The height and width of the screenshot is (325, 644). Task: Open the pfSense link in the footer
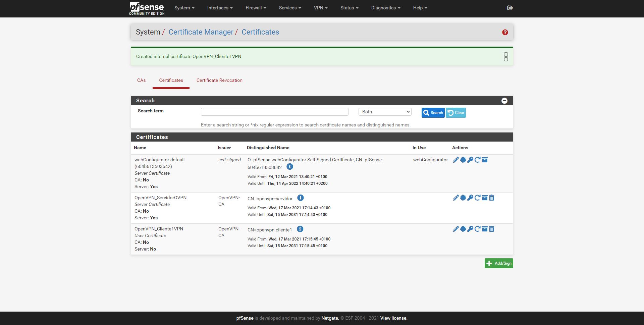245,318
